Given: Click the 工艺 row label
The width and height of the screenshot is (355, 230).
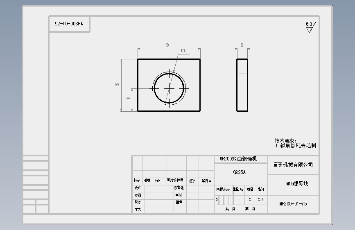Looking at the screenshot, I should pos(138,210).
